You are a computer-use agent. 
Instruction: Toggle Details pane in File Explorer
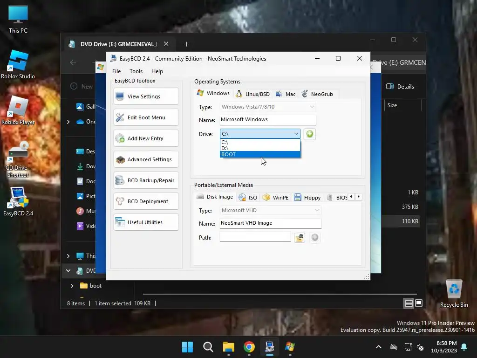click(x=400, y=86)
